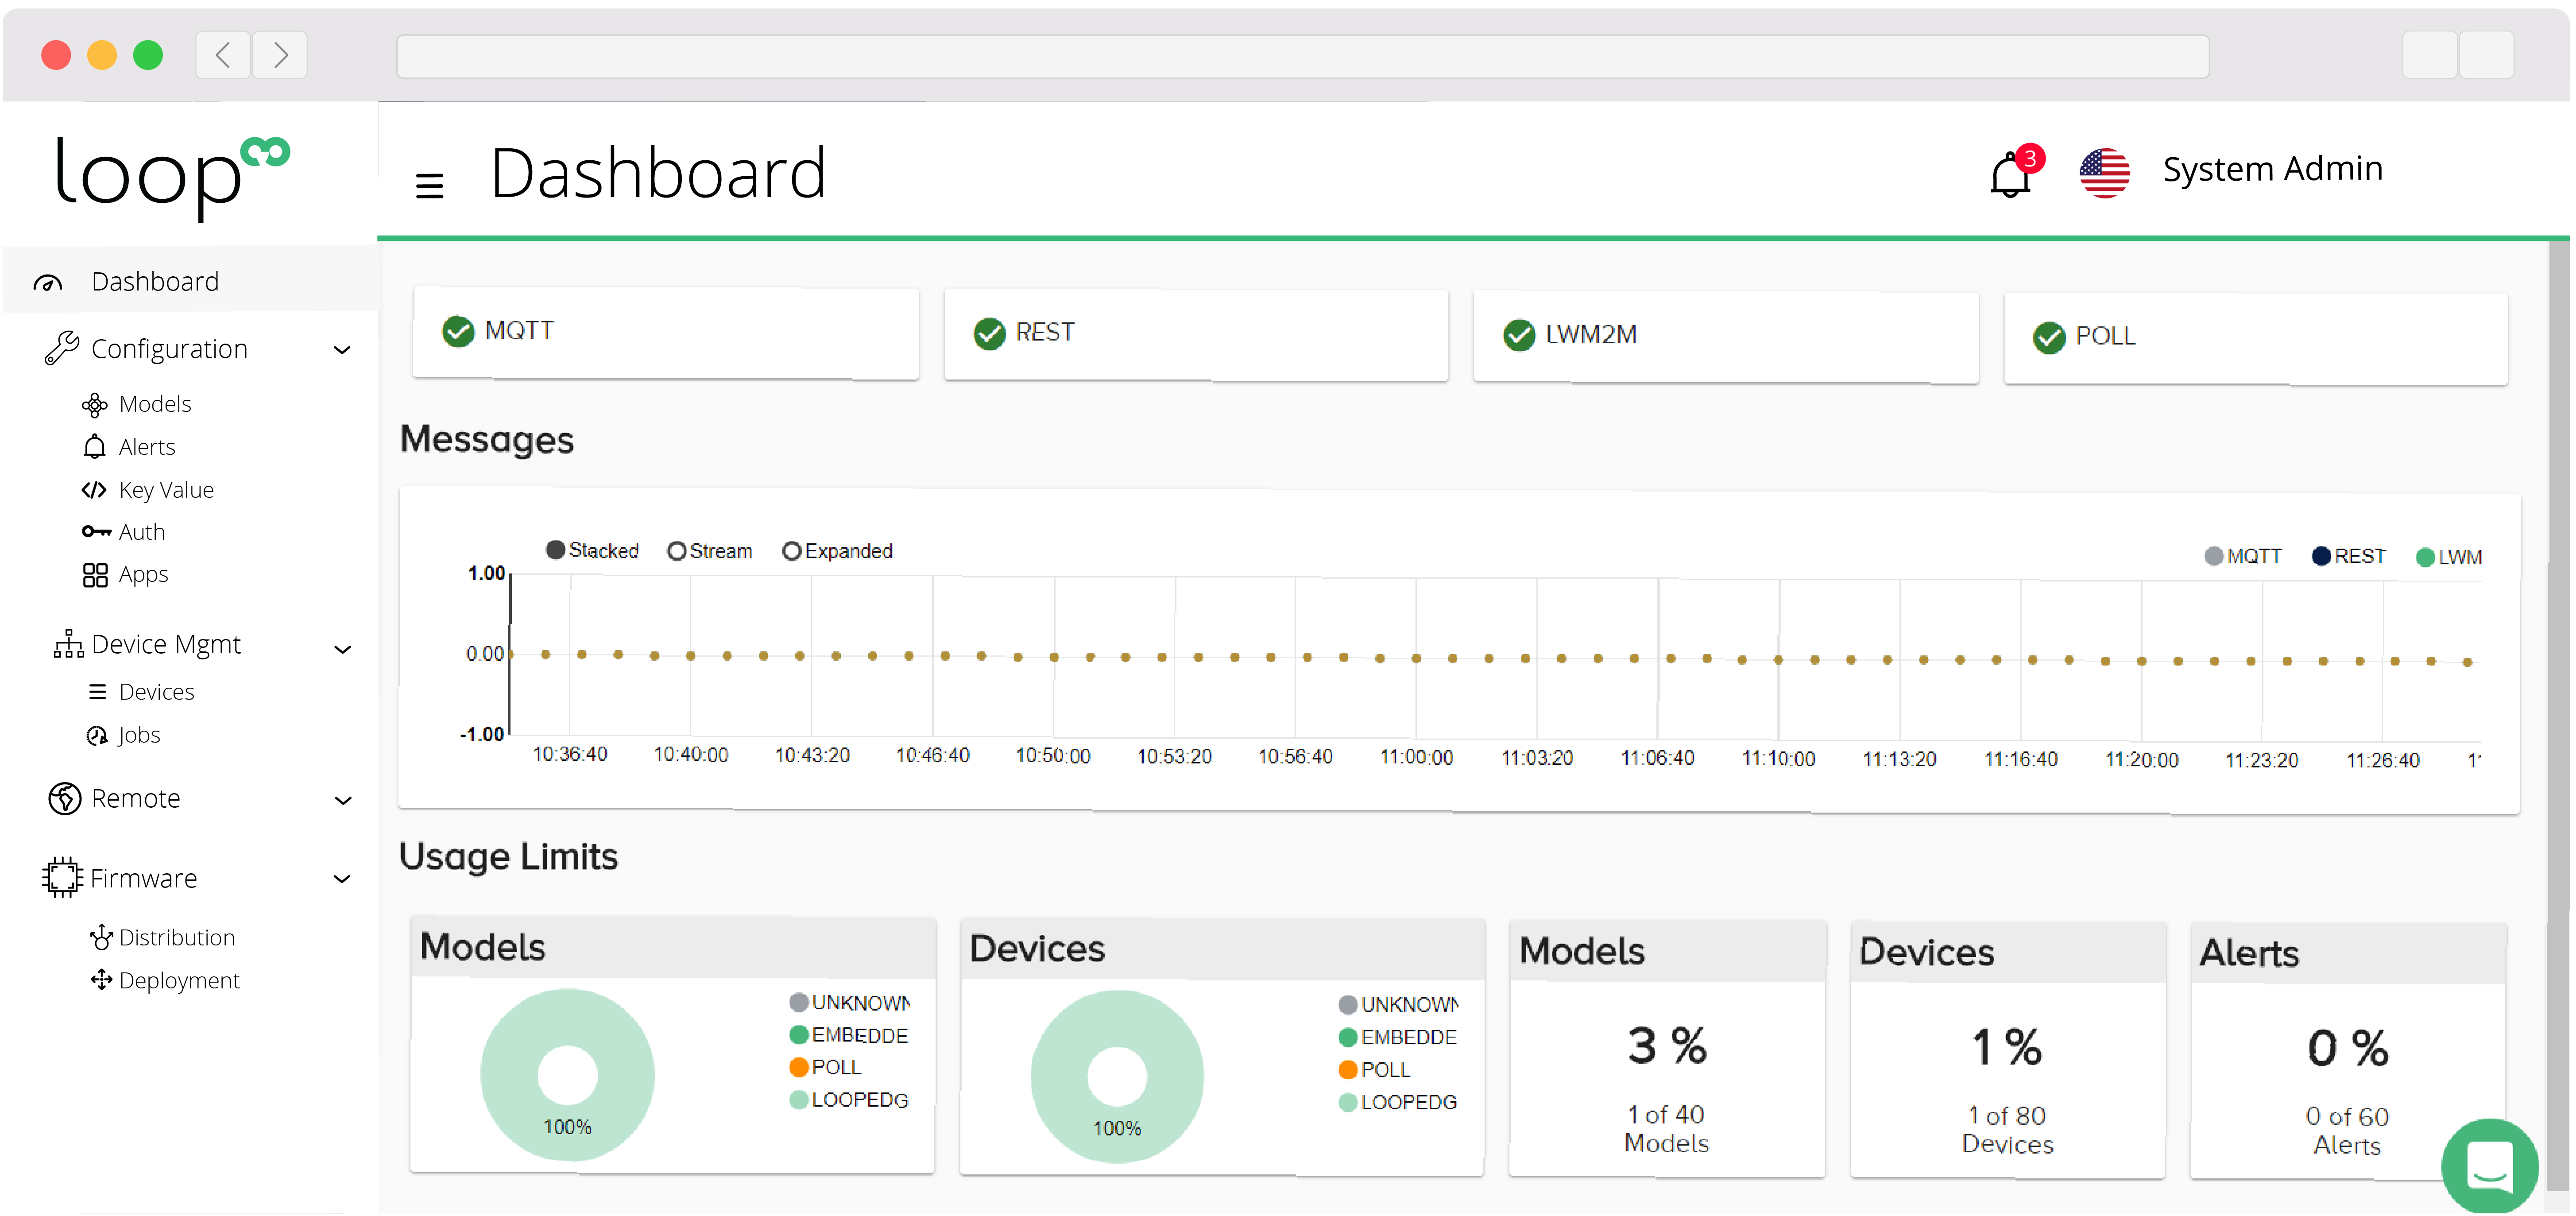Toggle EMBEDDE in Devices donut legend

click(1398, 1037)
